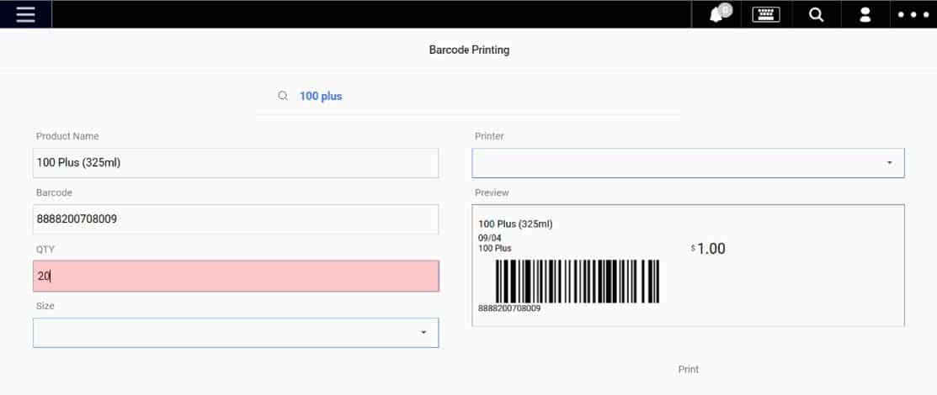Open the three-dots more options menu

[x=913, y=15]
